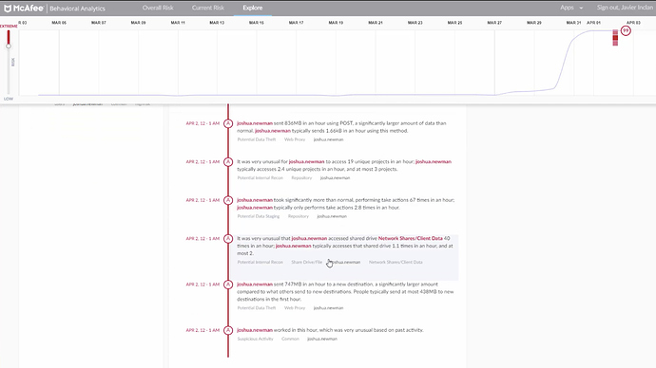Open Network Shares/Client Data link in event text
656x368 pixels.
coord(411,239)
